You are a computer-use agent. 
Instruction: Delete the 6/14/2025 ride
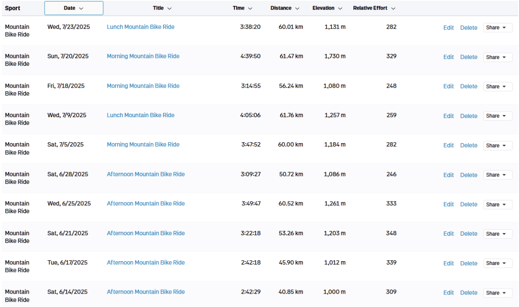tap(469, 293)
